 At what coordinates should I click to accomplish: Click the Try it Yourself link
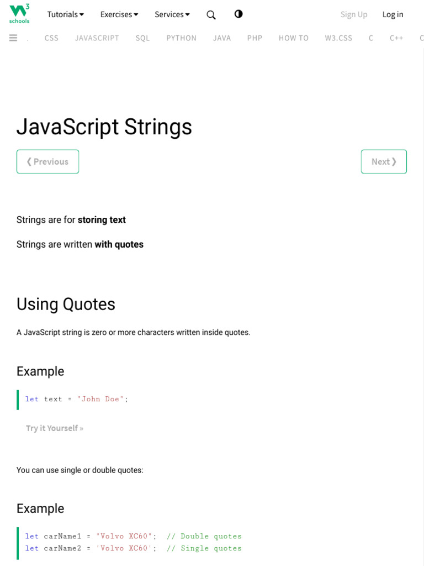tap(55, 428)
